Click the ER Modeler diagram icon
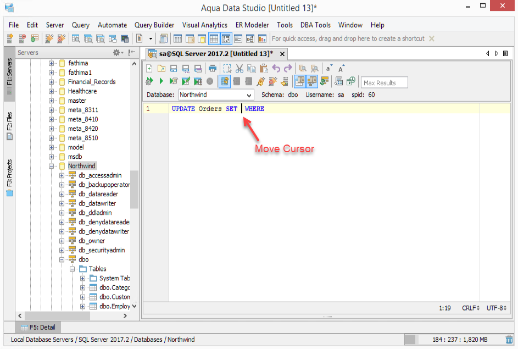The image size is (518, 349). click(x=250, y=38)
